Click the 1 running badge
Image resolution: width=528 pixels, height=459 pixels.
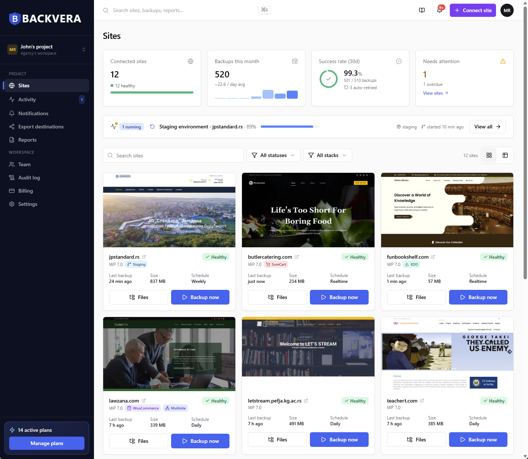[131, 127]
